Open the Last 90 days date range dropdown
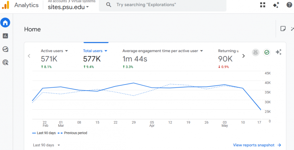 coord(46,145)
